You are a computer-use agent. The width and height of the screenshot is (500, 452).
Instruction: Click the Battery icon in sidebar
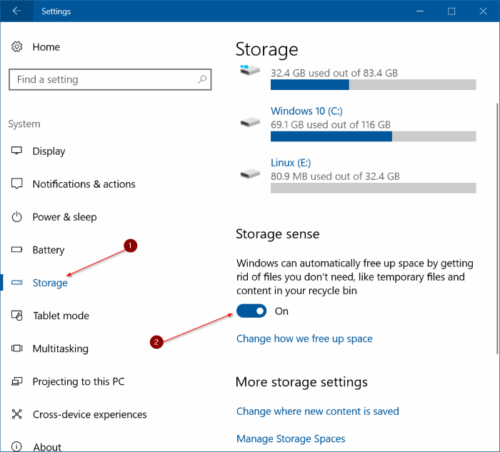point(17,250)
